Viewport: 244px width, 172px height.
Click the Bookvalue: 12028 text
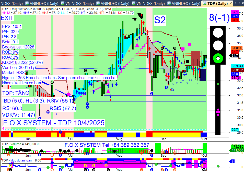point(18,47)
